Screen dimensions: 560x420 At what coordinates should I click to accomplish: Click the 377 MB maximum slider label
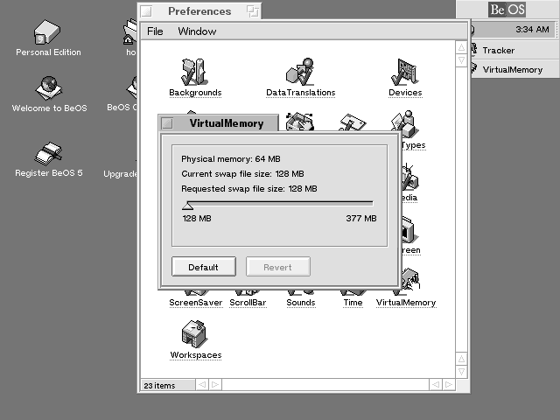(361, 219)
